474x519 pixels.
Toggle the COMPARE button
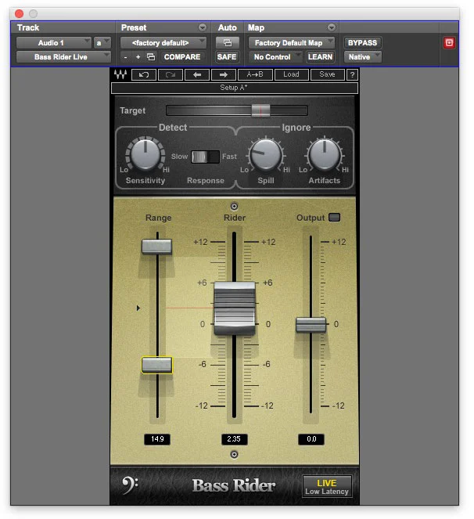click(182, 57)
